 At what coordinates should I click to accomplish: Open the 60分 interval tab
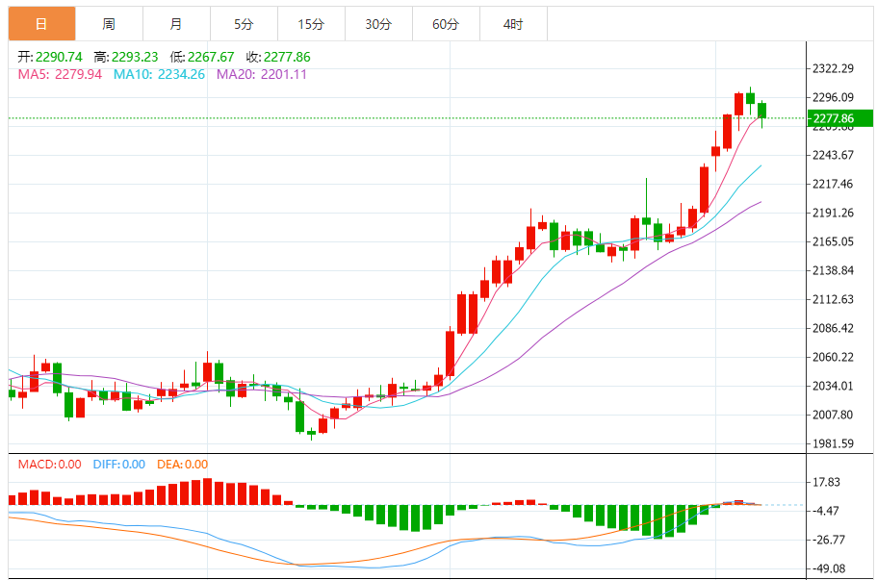tap(446, 24)
